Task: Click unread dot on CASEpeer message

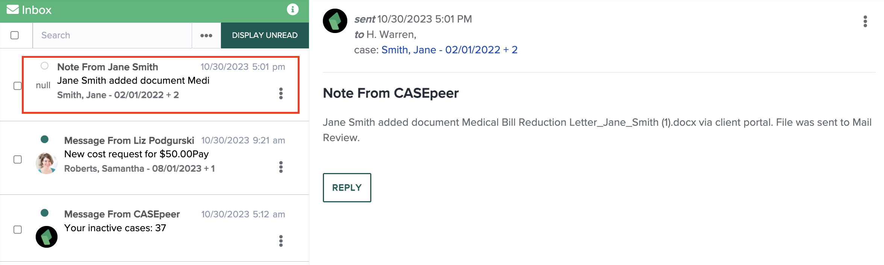Action: [45, 213]
